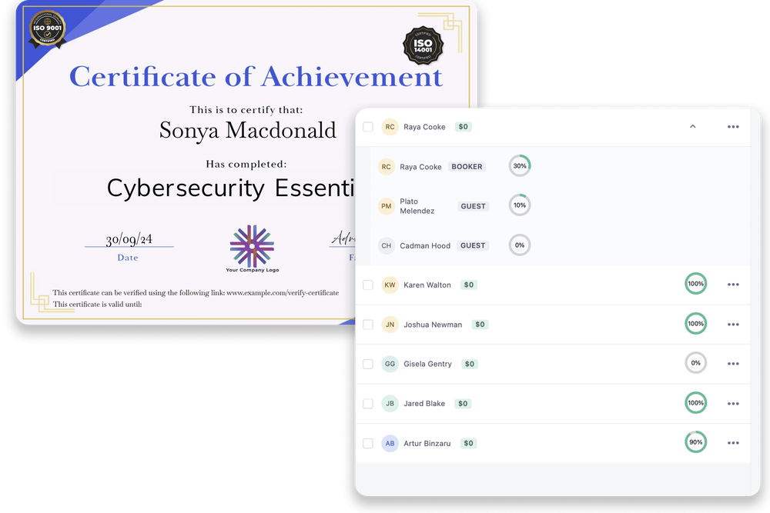This screenshot has height=513, width=770.
Task: Select the Karen Walton row checkbox
Action: [x=368, y=285]
